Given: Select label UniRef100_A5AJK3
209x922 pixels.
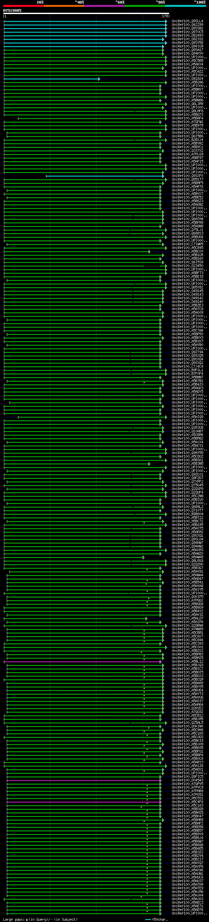Looking at the screenshot, I should 187,899.
